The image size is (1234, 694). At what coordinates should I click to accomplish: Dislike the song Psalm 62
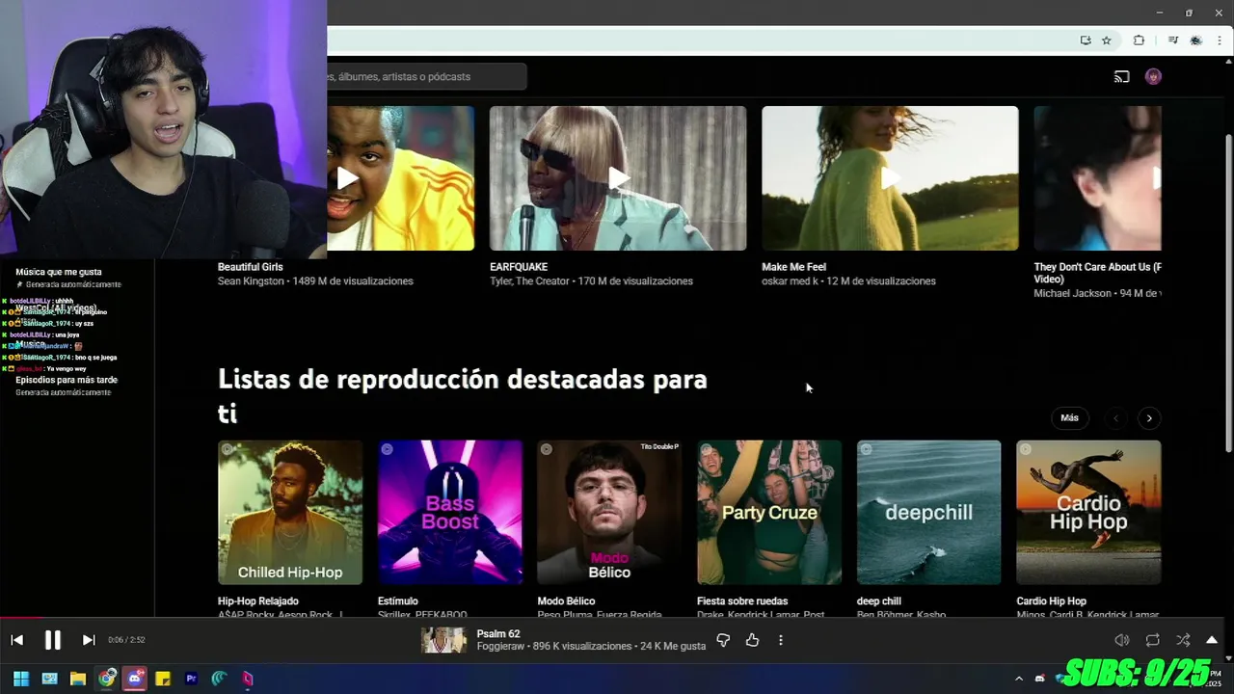click(x=723, y=640)
